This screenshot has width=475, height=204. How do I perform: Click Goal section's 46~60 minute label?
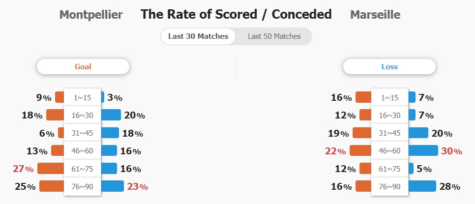point(83,151)
